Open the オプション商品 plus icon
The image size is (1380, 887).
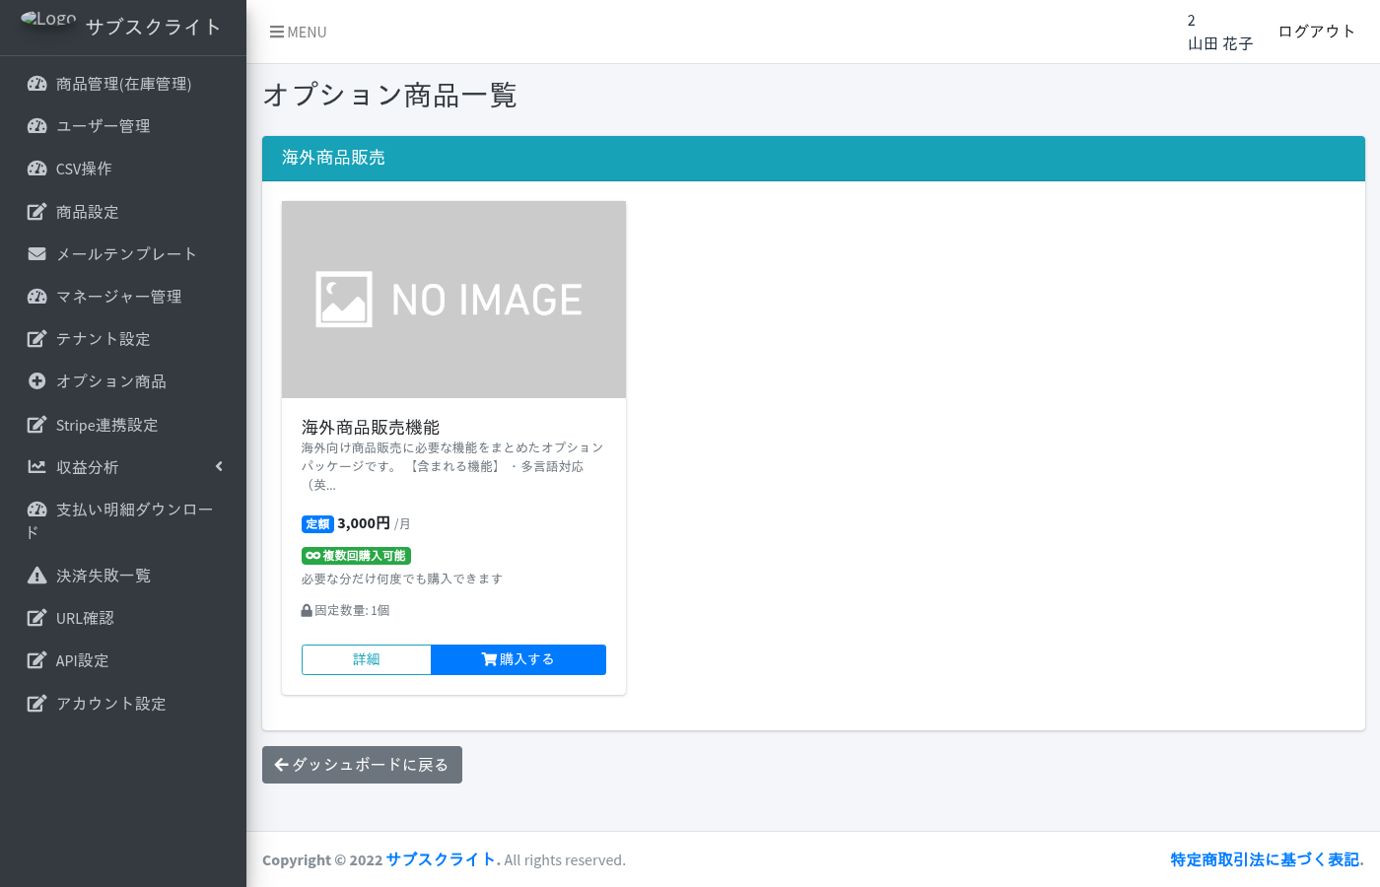(36, 381)
